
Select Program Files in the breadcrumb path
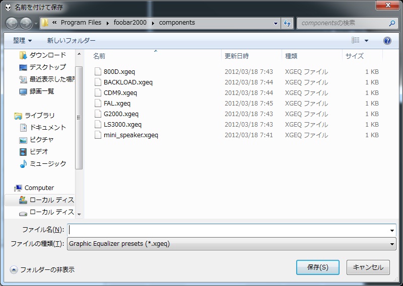[81, 23]
